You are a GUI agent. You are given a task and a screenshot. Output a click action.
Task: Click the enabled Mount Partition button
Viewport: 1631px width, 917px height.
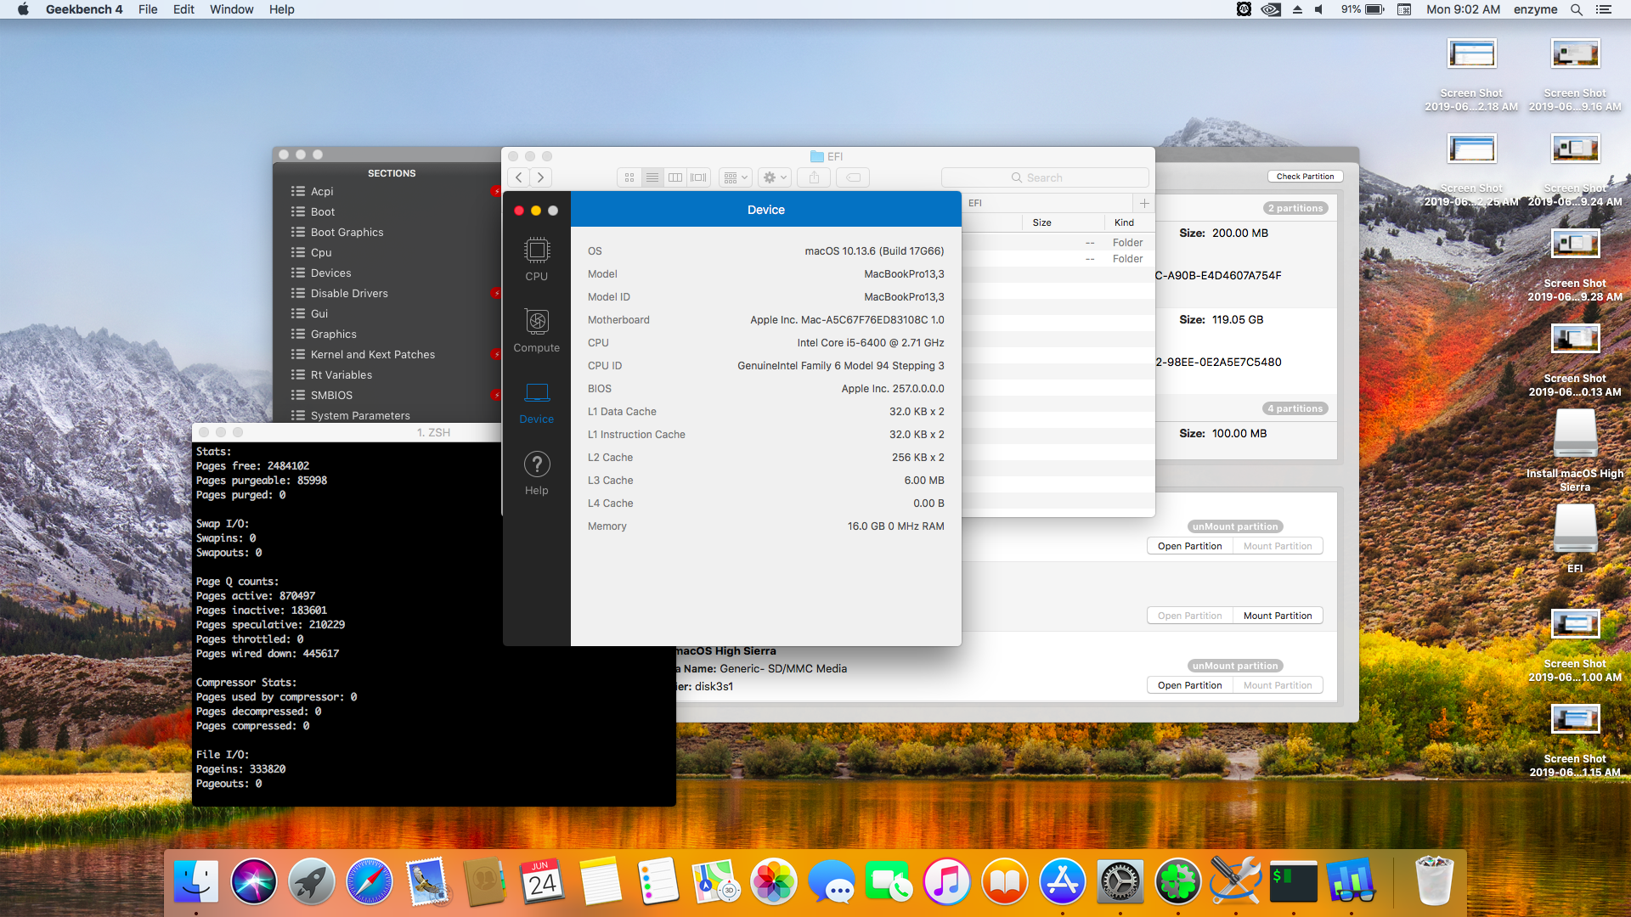point(1277,616)
